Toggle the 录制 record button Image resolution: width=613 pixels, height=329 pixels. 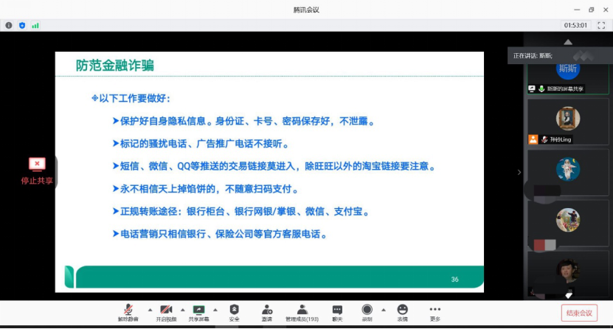click(x=367, y=310)
